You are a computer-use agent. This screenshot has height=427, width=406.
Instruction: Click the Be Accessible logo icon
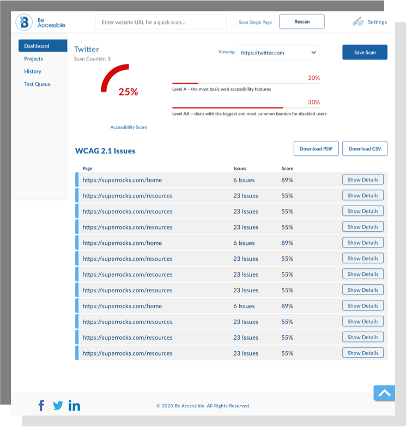coord(24,22)
